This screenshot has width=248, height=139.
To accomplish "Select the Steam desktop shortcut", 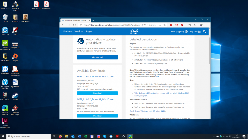I will click(x=15, y=96).
